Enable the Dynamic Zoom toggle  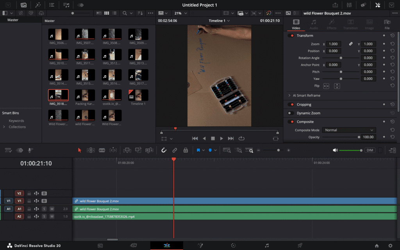coord(291,113)
